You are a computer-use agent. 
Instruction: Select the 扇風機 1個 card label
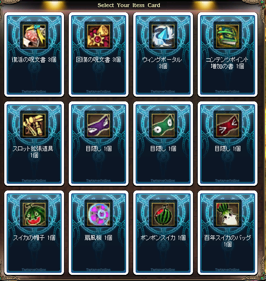(x=98, y=238)
